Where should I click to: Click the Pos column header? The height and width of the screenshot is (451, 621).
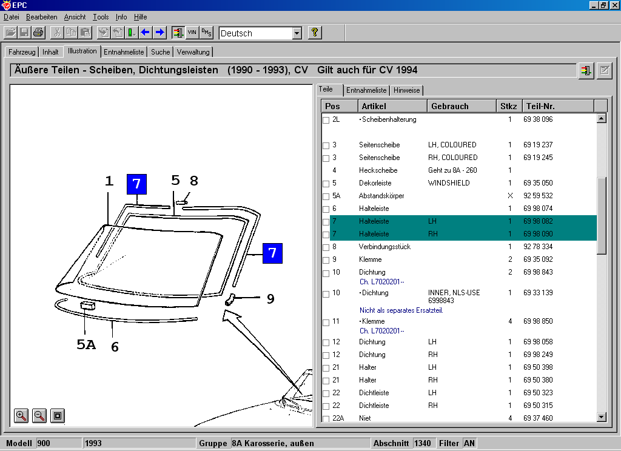coord(340,106)
